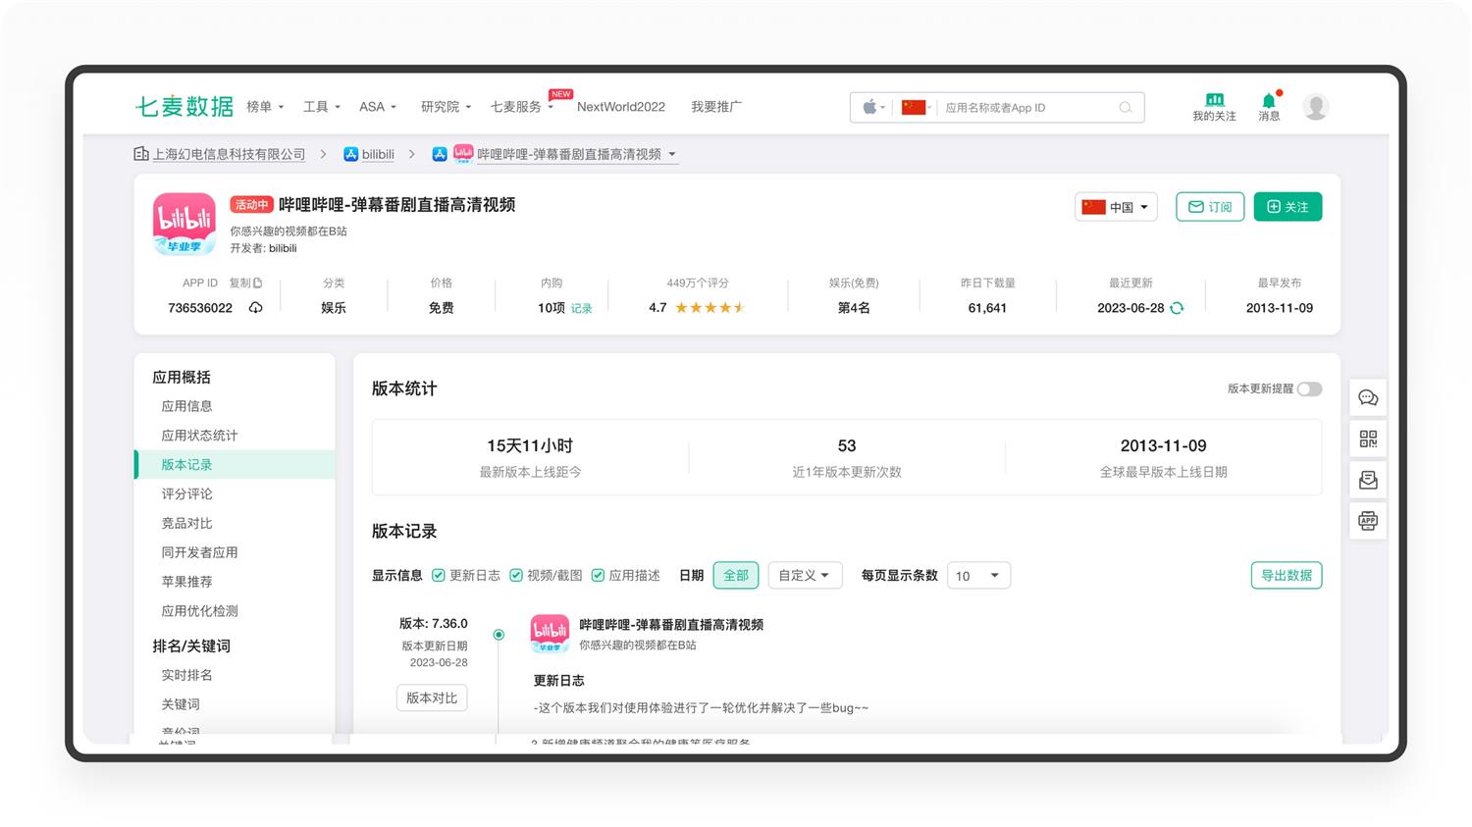This screenshot has height=827, width=1472.
Task: Open the 每页显示条数 dropdown showing 10
Action: (977, 576)
